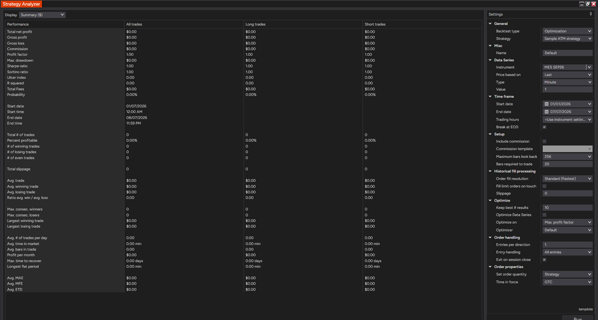Open the Display Summary ($) dropdown

[42, 15]
